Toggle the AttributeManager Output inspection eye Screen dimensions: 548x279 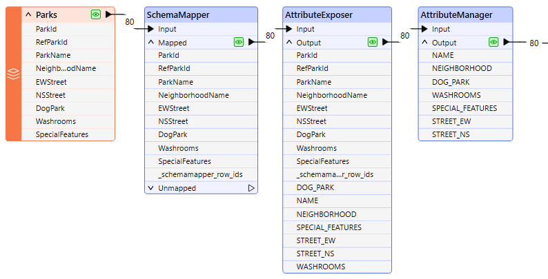(x=493, y=42)
